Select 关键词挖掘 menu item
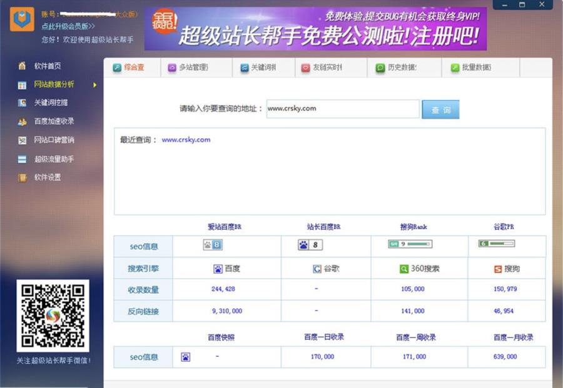The height and width of the screenshot is (388, 563). point(51,102)
